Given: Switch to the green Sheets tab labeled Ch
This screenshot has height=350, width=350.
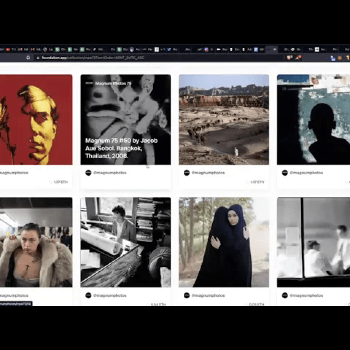Looking at the screenshot, I should pos(60,49).
